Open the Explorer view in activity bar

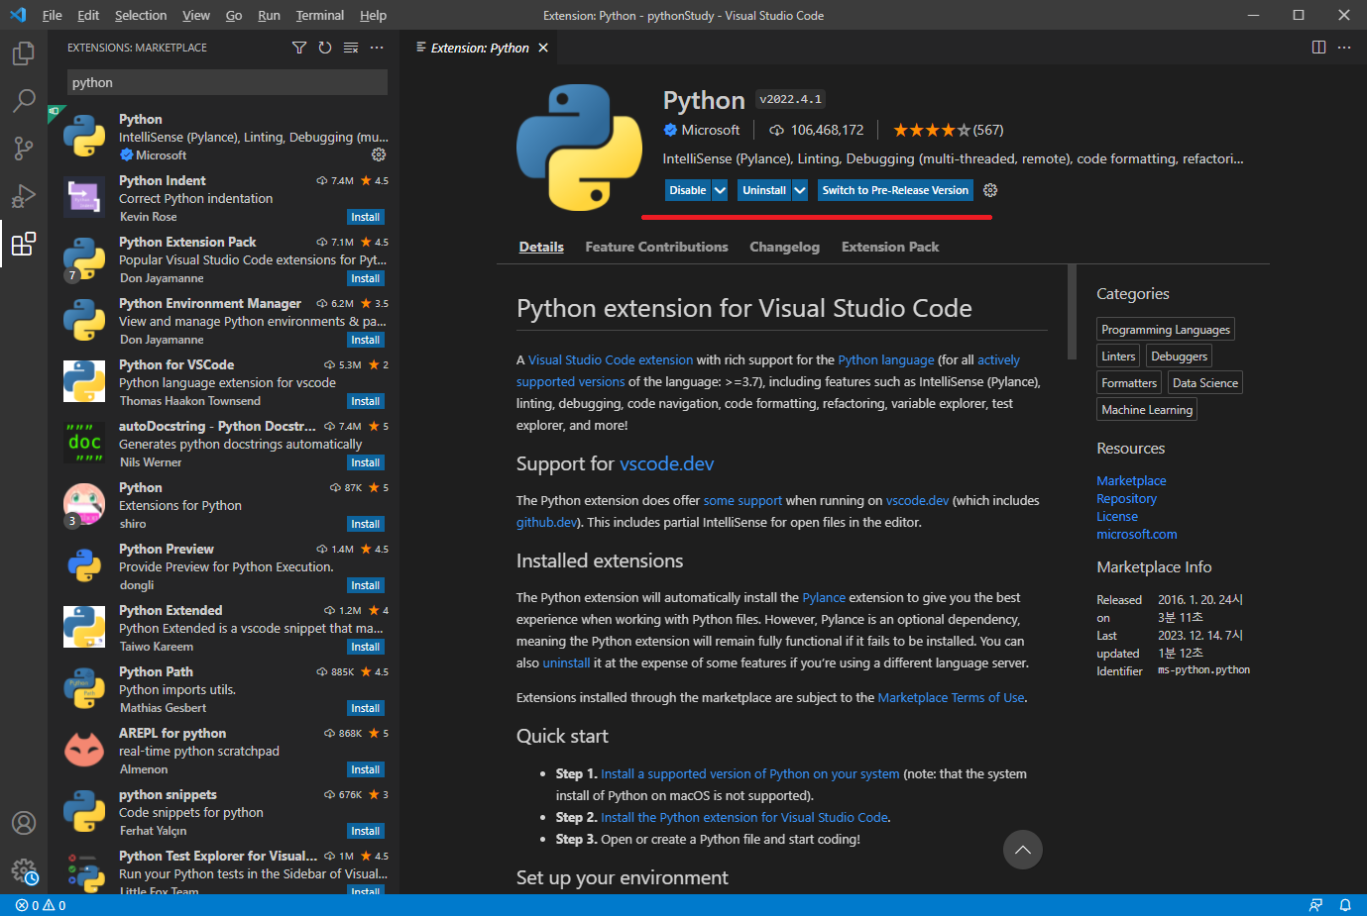point(24,52)
